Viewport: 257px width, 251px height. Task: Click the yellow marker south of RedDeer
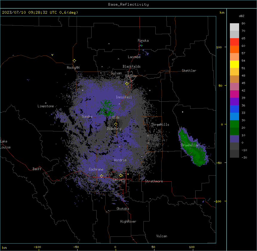point(127,84)
